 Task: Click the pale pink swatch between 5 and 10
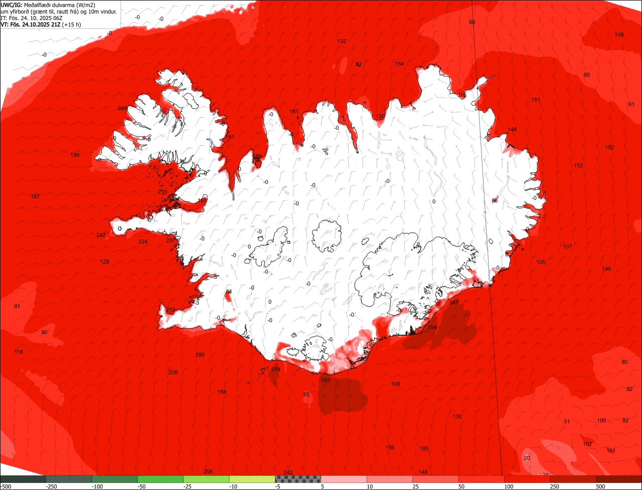click(344, 479)
